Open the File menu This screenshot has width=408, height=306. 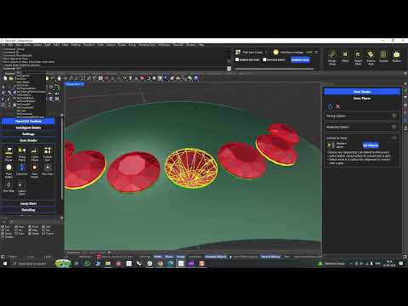pyautogui.click(x=3, y=45)
